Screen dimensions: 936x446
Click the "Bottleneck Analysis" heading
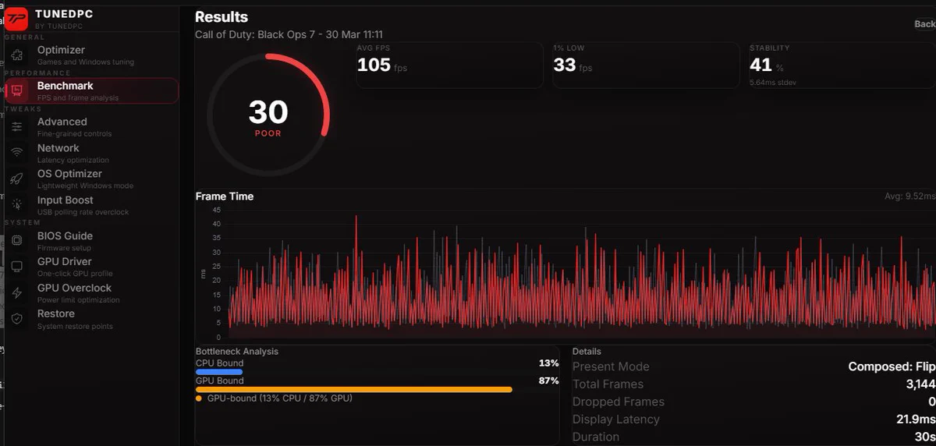(237, 352)
